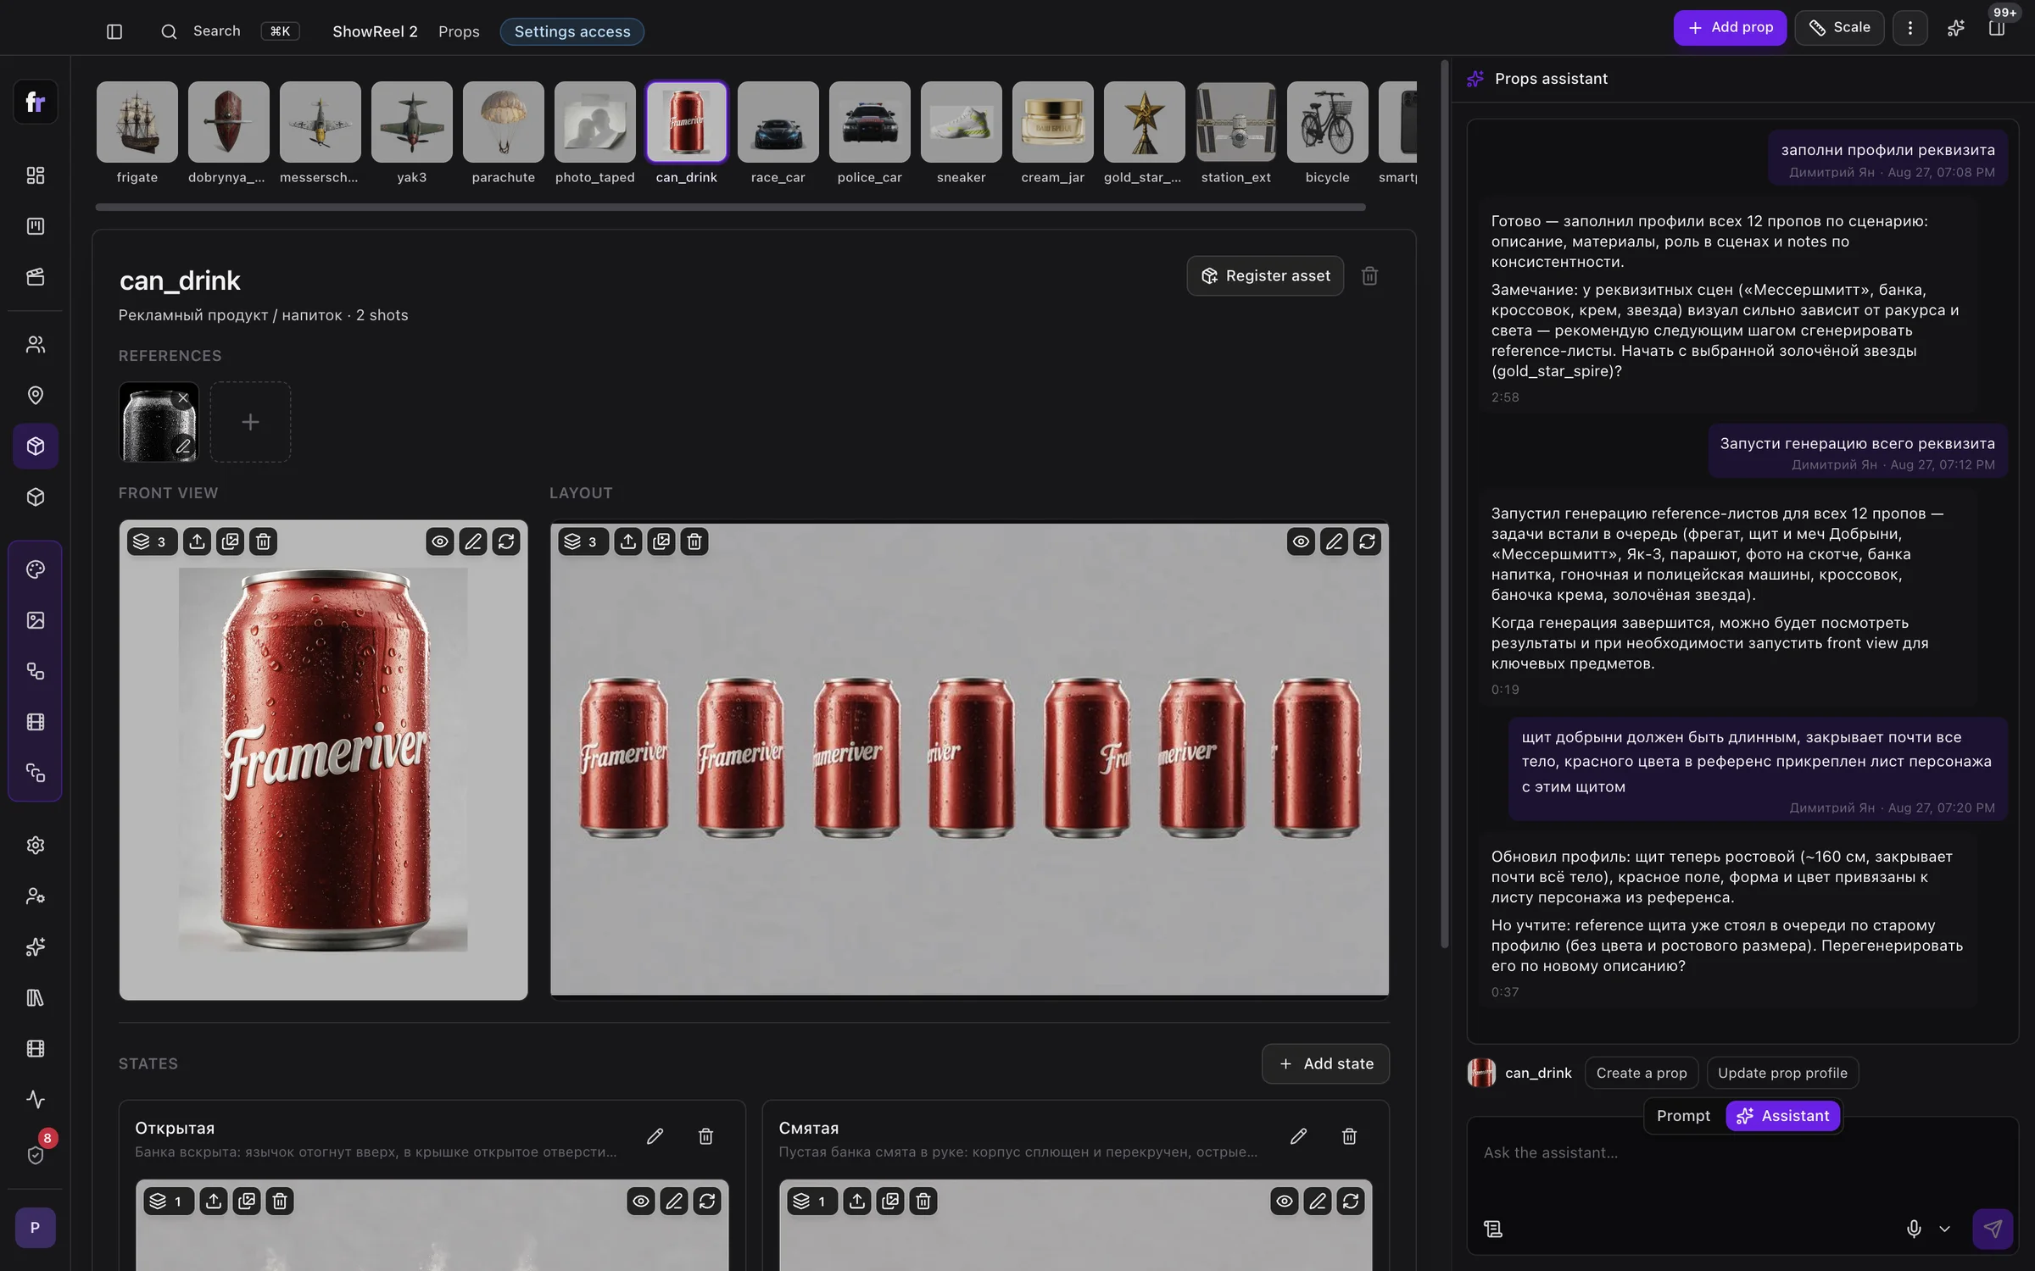Open the three-dot more options menu
This screenshot has width=2035, height=1271.
click(x=1910, y=28)
